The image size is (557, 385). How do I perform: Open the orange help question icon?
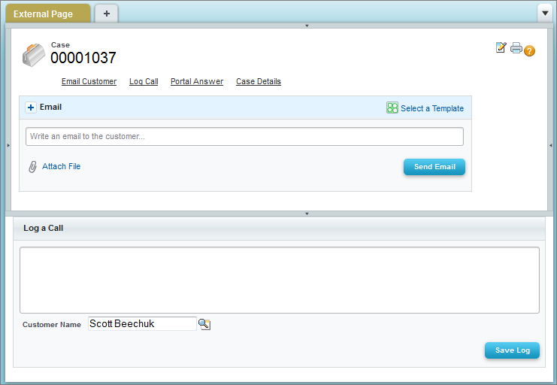click(x=529, y=51)
